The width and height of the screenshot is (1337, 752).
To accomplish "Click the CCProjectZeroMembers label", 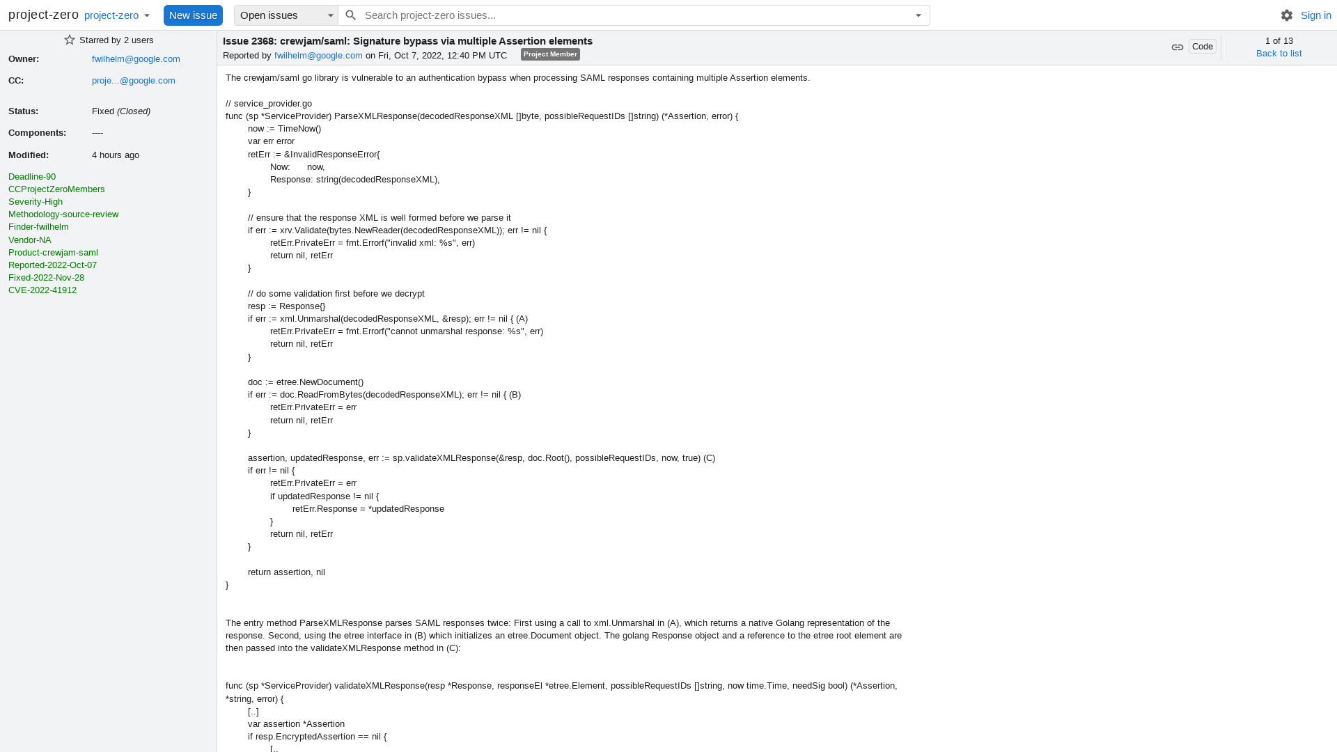I will pyautogui.click(x=56, y=189).
